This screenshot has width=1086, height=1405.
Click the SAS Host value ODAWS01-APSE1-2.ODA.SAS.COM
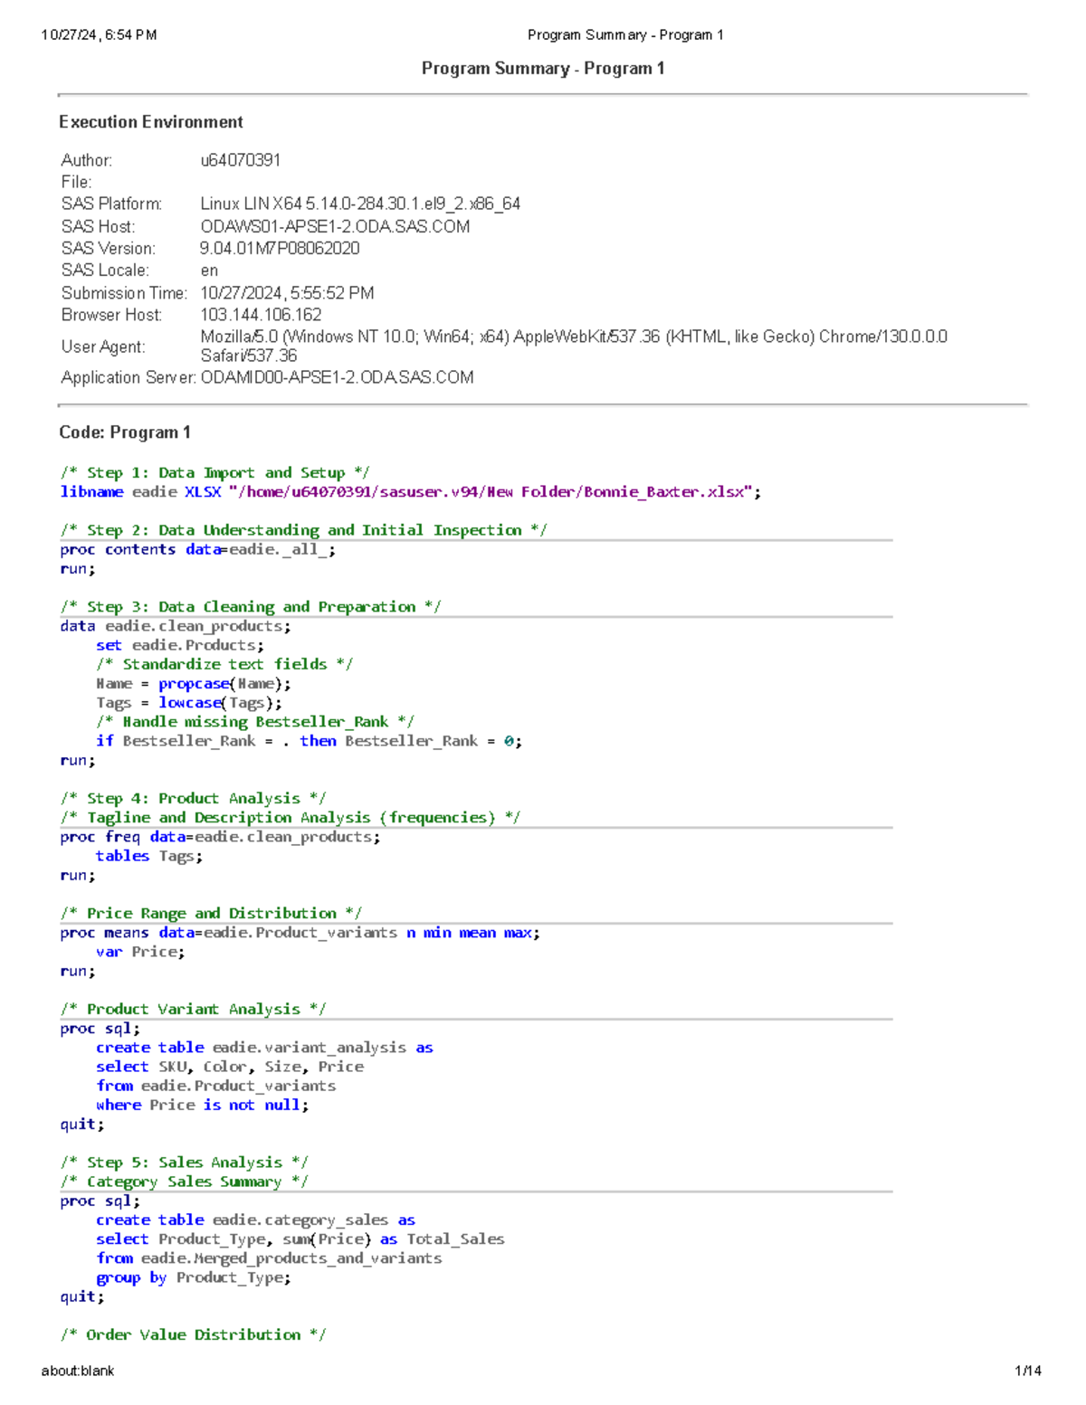point(335,226)
